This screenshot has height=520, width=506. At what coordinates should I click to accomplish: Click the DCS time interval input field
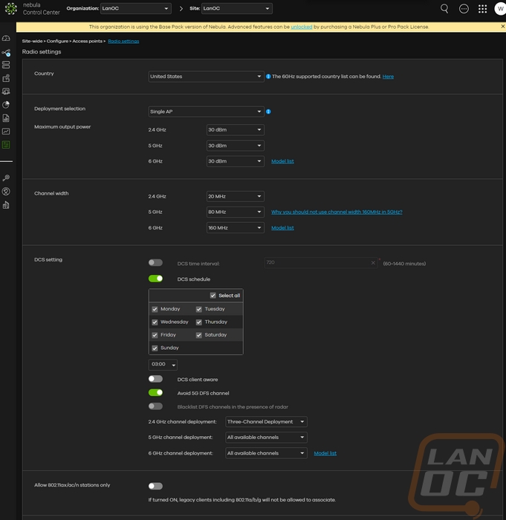point(320,263)
